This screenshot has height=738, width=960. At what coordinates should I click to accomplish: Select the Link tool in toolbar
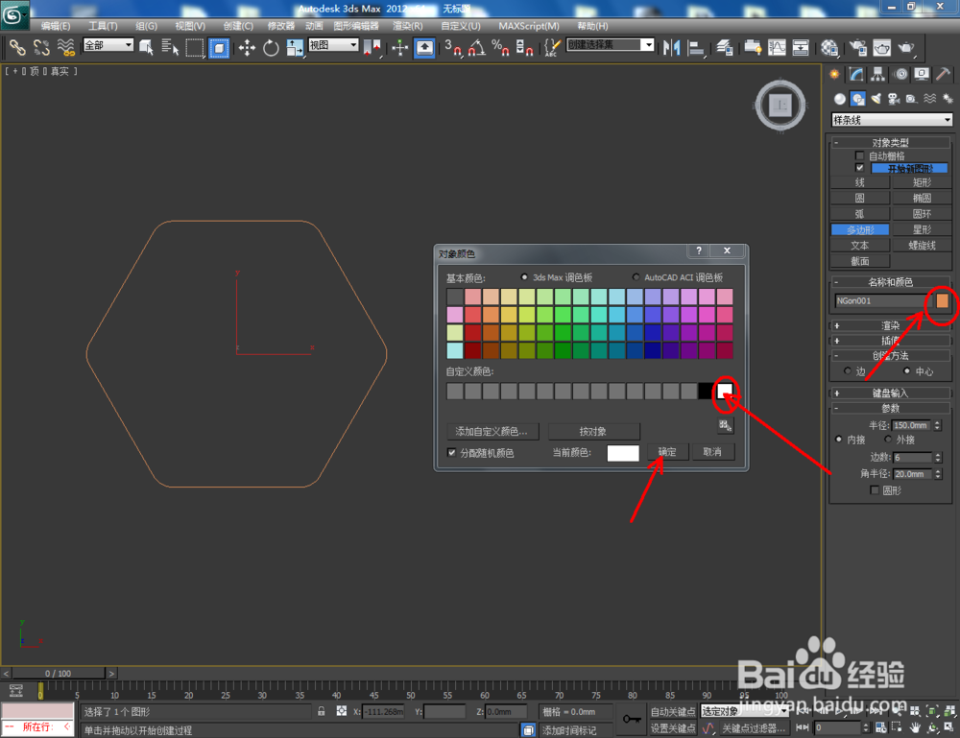tap(17, 47)
